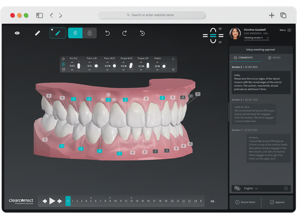Open patient profile photo of Christina Goodwill
Screen dimensions: 297x222
pos(235,34)
